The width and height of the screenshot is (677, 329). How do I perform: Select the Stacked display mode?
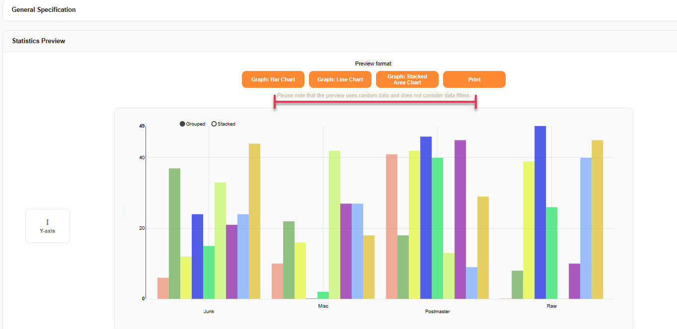pyautogui.click(x=214, y=124)
